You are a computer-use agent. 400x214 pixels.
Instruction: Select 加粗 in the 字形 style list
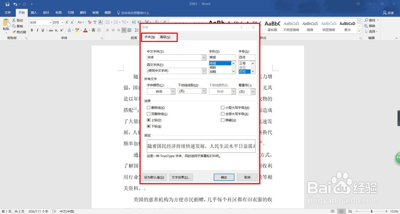(x=213, y=72)
